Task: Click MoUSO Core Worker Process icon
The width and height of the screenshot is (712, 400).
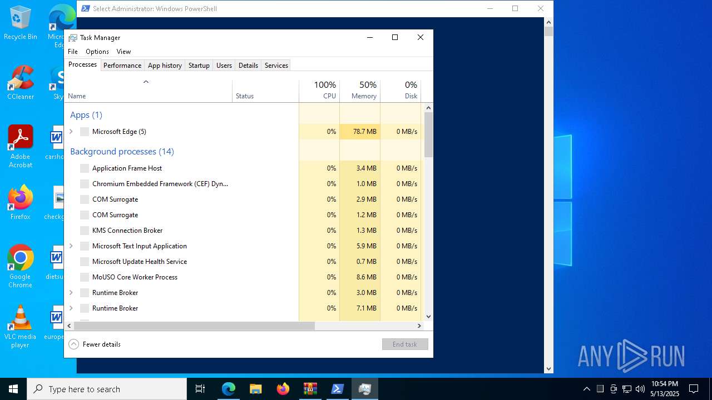Action: [x=85, y=277]
